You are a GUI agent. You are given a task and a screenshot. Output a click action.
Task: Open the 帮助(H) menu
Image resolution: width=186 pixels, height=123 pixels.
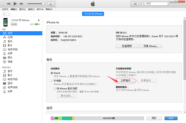pos(49,9)
